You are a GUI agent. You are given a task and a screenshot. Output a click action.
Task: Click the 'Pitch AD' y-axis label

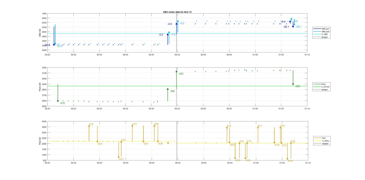(x=40, y=87)
